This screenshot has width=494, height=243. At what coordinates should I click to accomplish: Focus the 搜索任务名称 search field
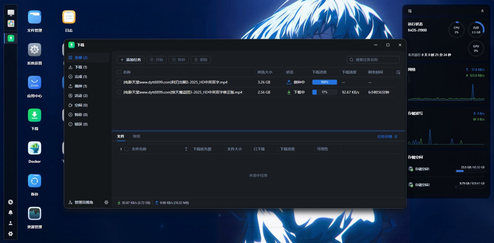(x=373, y=60)
